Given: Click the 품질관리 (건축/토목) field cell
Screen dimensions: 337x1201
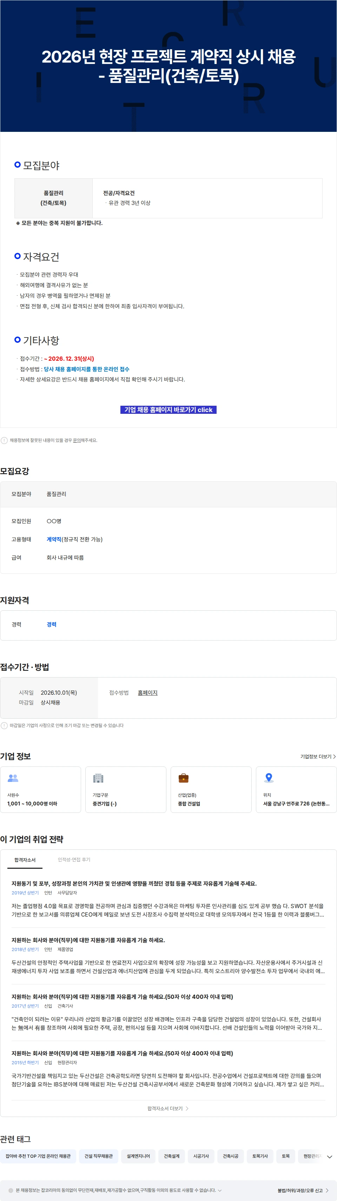Looking at the screenshot, I should (53, 198).
